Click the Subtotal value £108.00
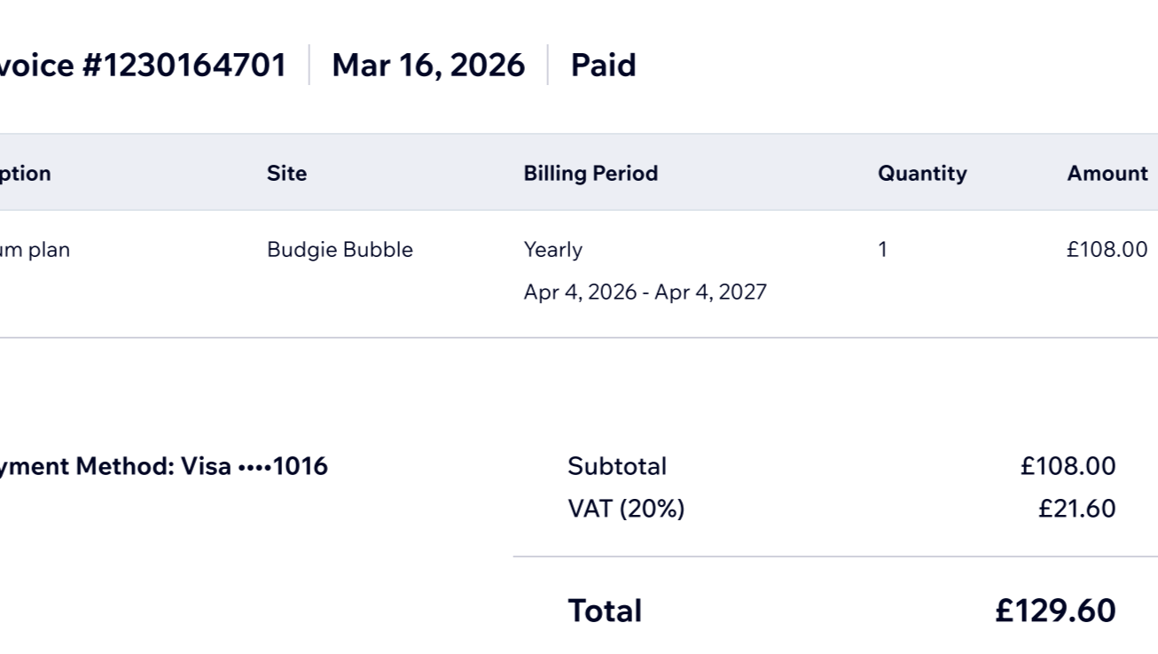Screen dimensions: 1158x654 tap(1068, 466)
